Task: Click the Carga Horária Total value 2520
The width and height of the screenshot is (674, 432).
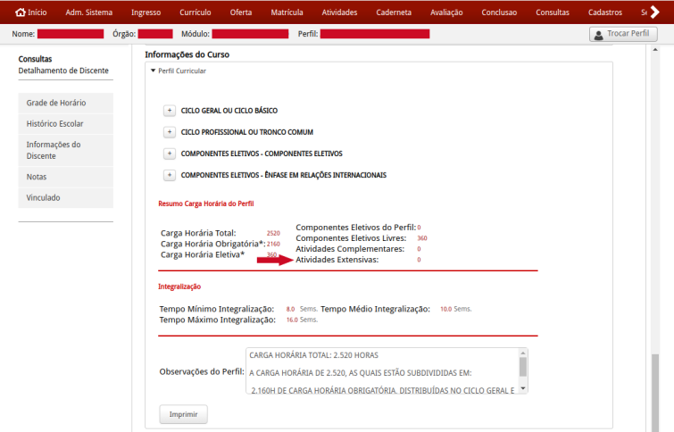Action: pos(273,234)
